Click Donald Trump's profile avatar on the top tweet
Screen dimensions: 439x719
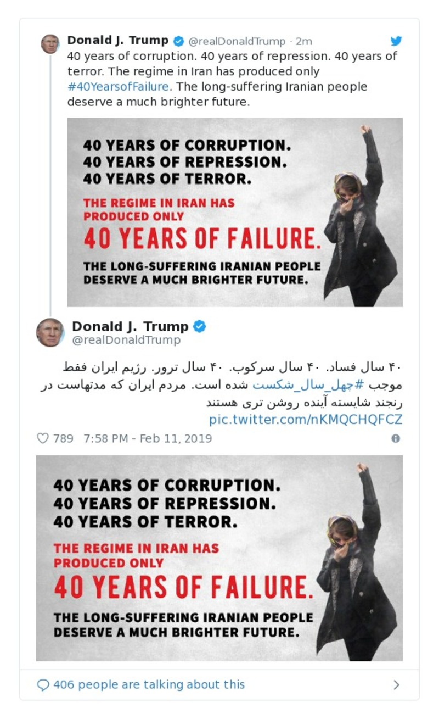click(50, 43)
